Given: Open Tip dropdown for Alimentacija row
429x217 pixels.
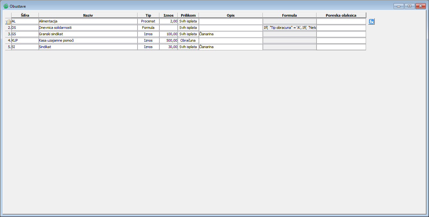Looking at the screenshot, I should pyautogui.click(x=148, y=21).
